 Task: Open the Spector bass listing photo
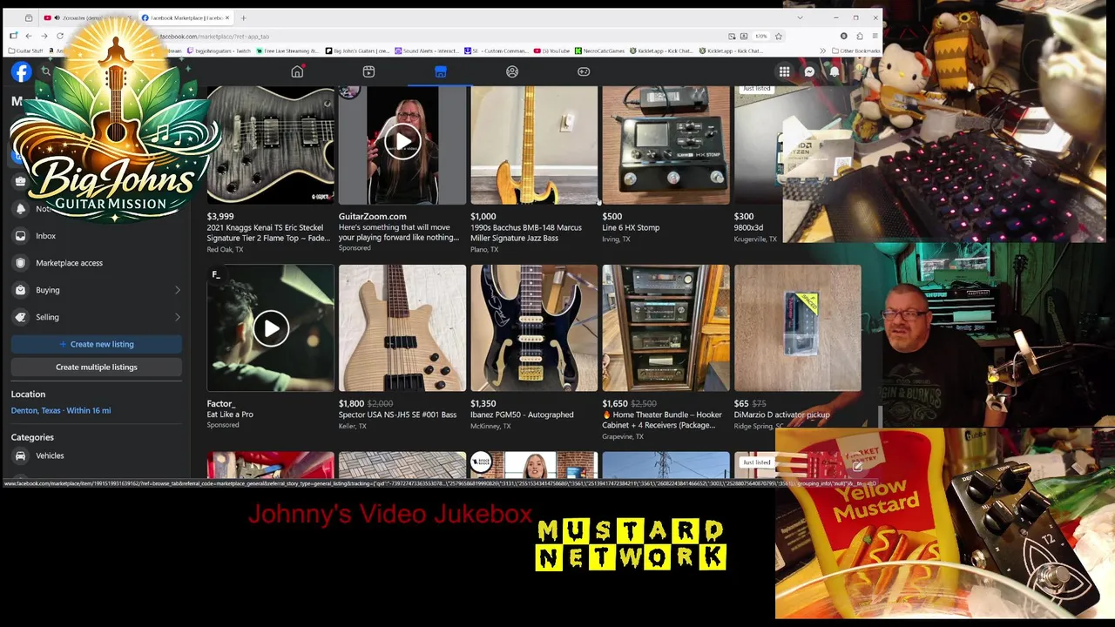click(x=402, y=328)
